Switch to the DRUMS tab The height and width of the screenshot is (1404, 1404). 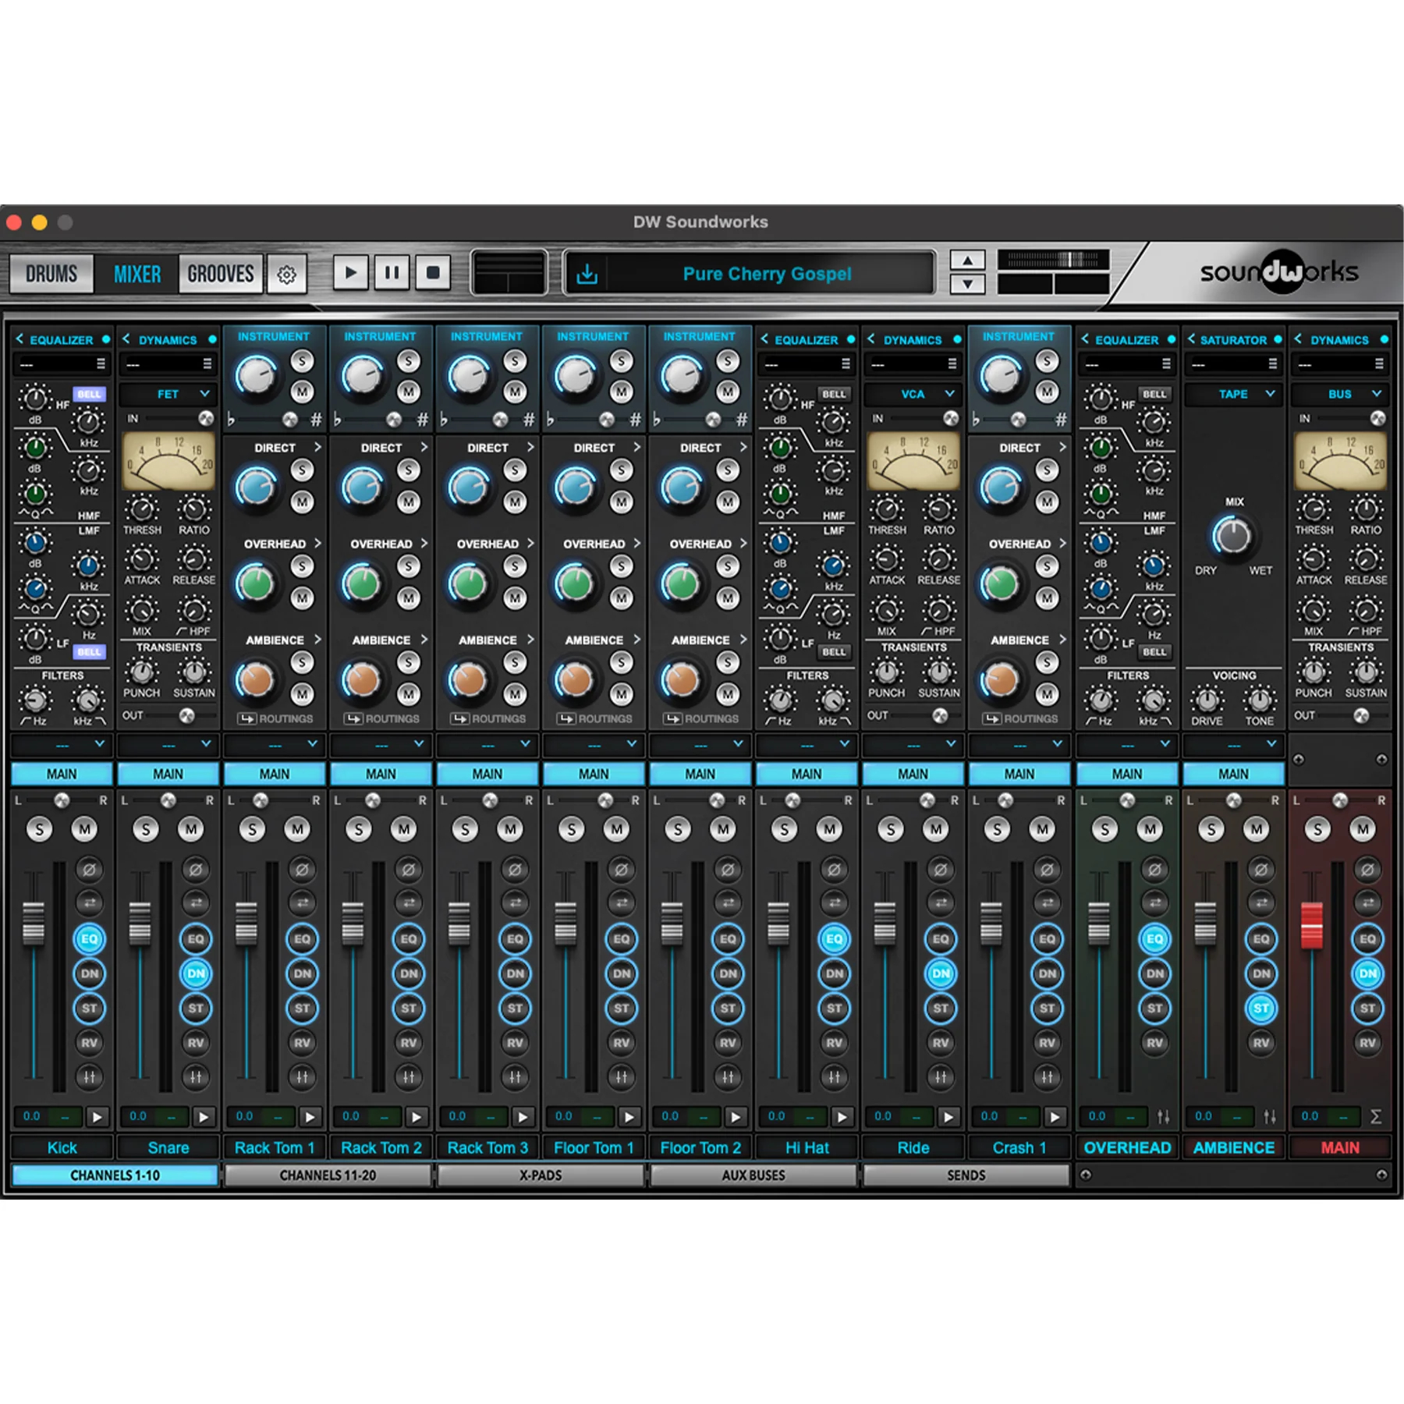click(x=51, y=274)
